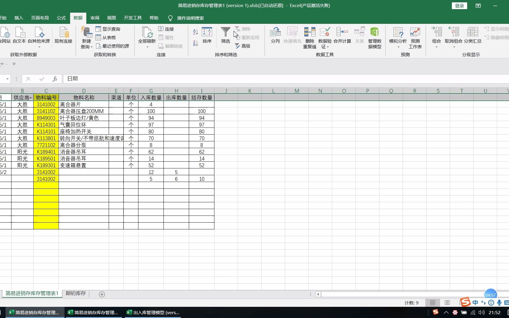Viewport: 509px width, 318px height.
Task: Open the View ribbon tab
Action: [111, 18]
